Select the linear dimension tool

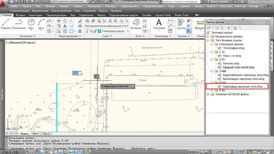[170, 21]
